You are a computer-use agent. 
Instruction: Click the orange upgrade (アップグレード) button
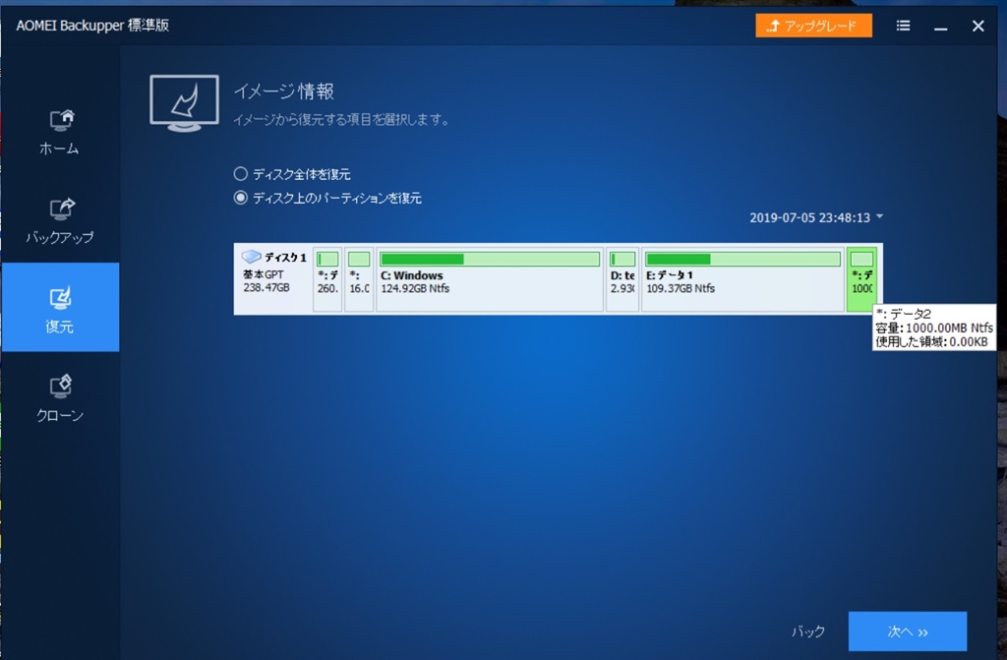point(813,26)
